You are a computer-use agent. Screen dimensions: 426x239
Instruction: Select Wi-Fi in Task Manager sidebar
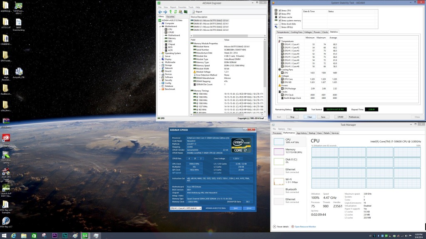pos(289,181)
